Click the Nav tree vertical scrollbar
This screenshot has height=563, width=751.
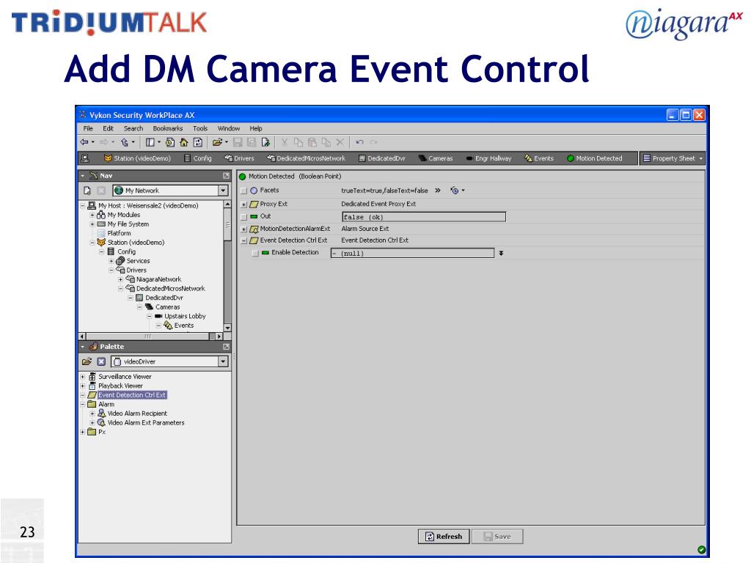227,266
